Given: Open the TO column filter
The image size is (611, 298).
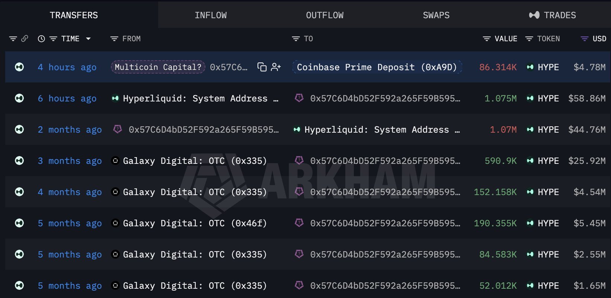Looking at the screenshot, I should 296,39.
